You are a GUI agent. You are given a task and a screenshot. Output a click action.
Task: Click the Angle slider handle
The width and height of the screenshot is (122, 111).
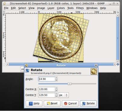(x=69, y=84)
